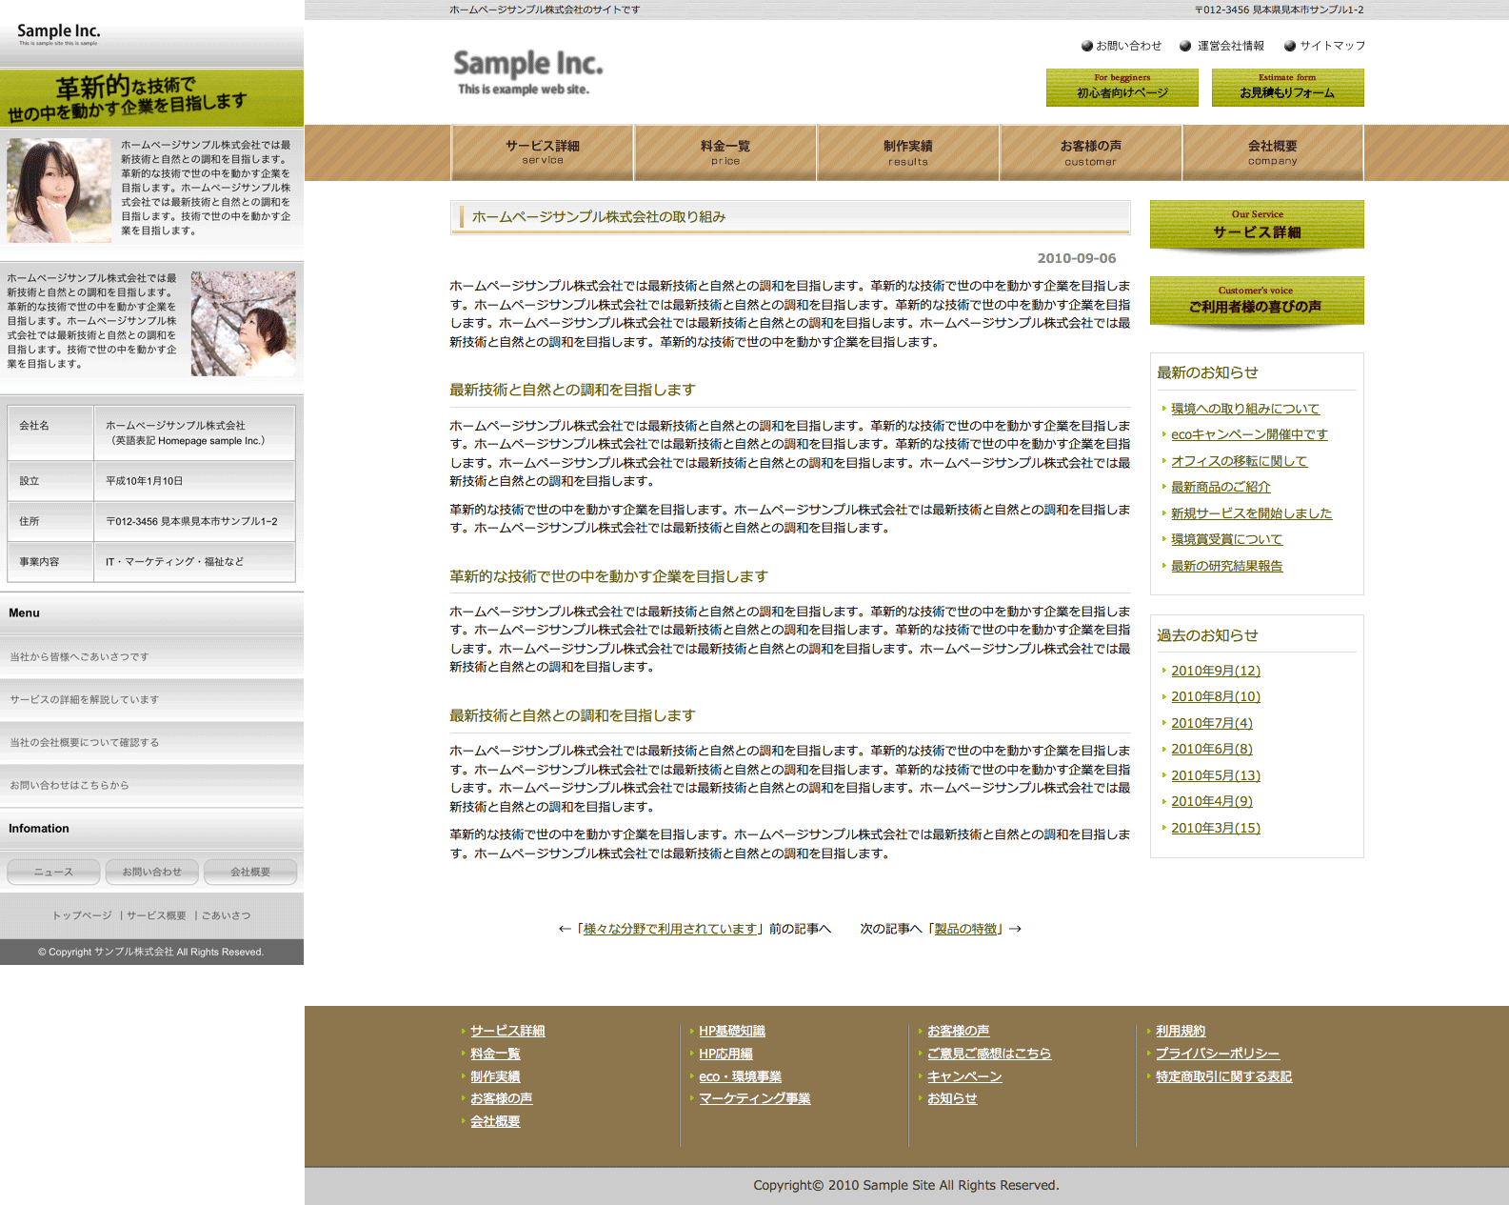Select the サービス詳細 navigation tab
The height and width of the screenshot is (1205, 1509).
pos(543,152)
